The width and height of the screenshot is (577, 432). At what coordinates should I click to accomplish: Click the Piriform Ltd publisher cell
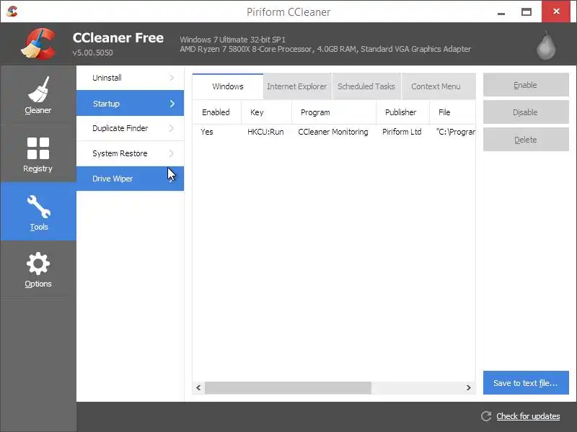pyautogui.click(x=402, y=132)
